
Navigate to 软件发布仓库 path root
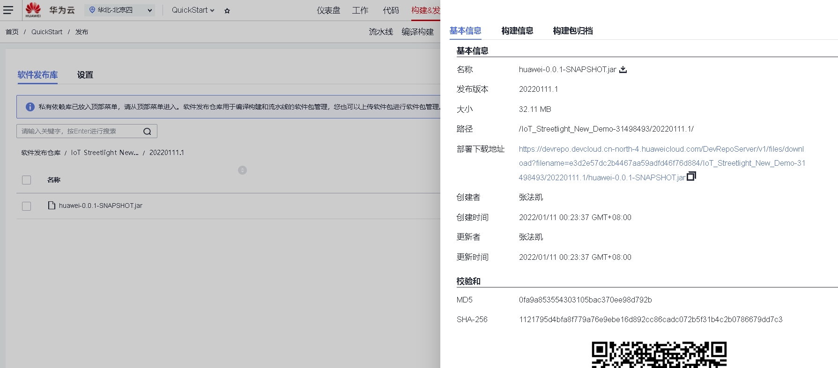(41, 153)
